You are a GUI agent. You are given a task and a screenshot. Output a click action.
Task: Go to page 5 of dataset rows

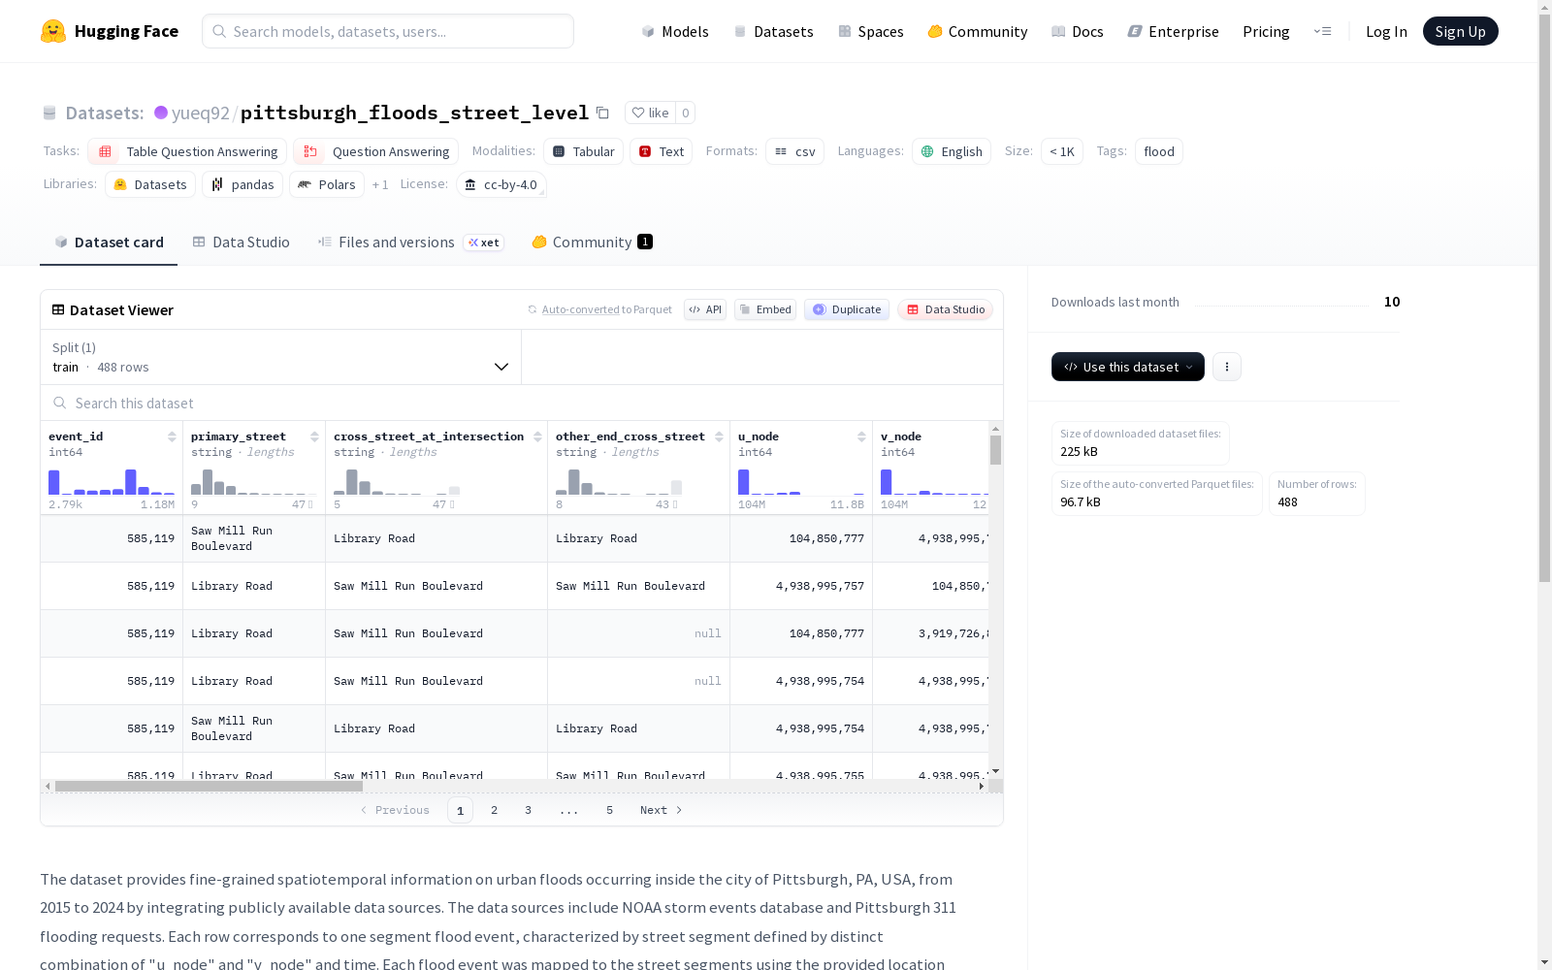(x=609, y=810)
